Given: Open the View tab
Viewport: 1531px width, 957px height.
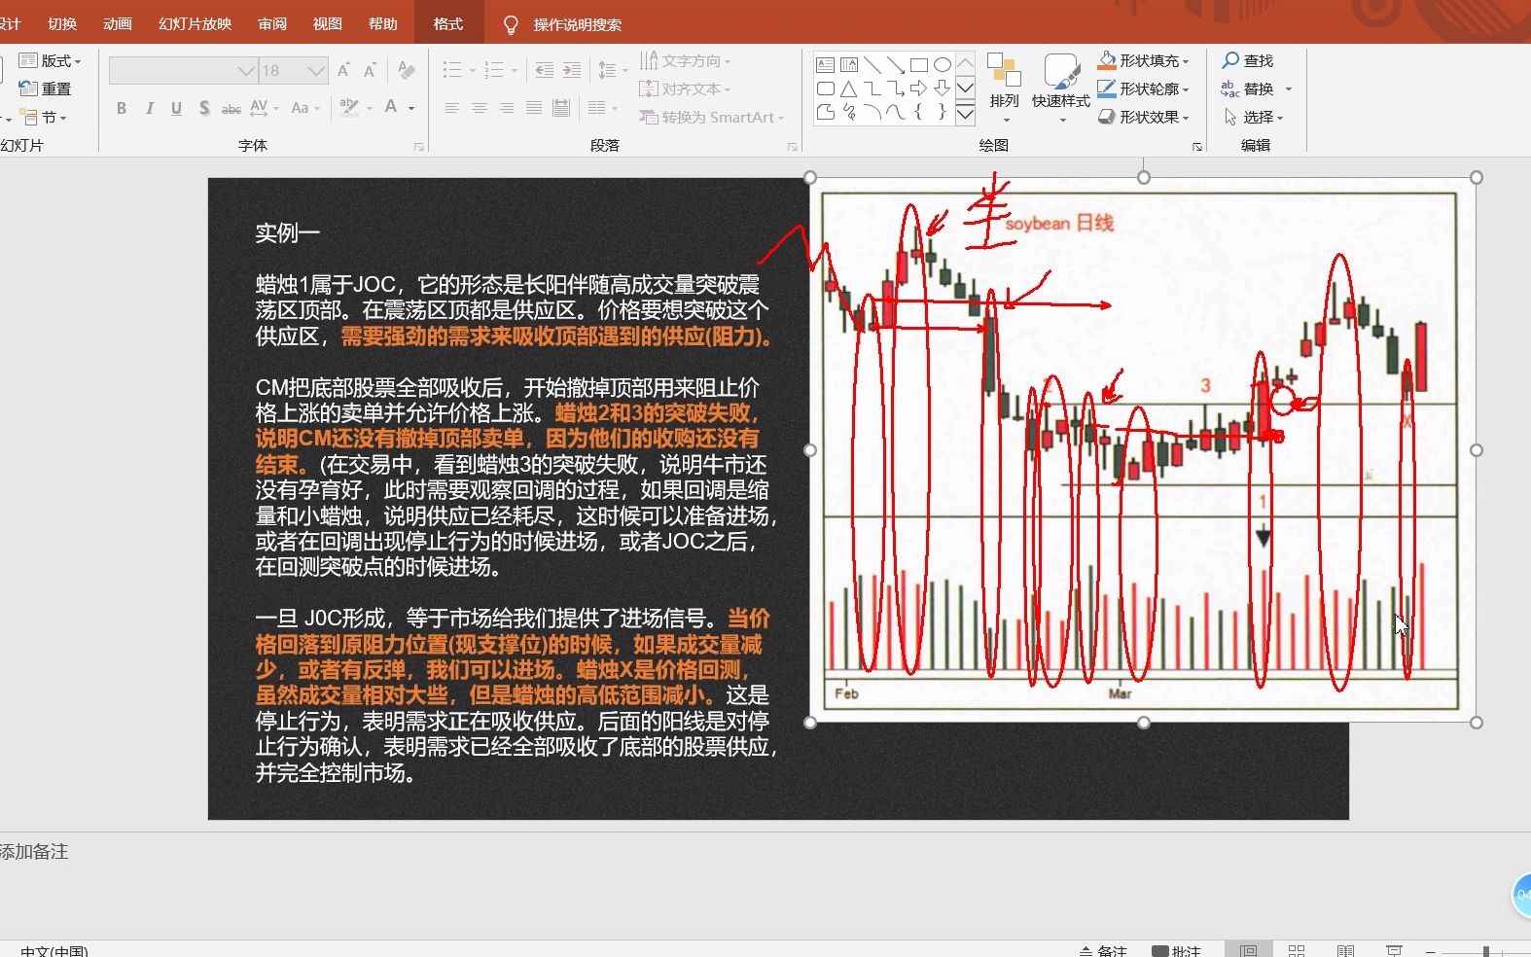Looking at the screenshot, I should pos(328,23).
